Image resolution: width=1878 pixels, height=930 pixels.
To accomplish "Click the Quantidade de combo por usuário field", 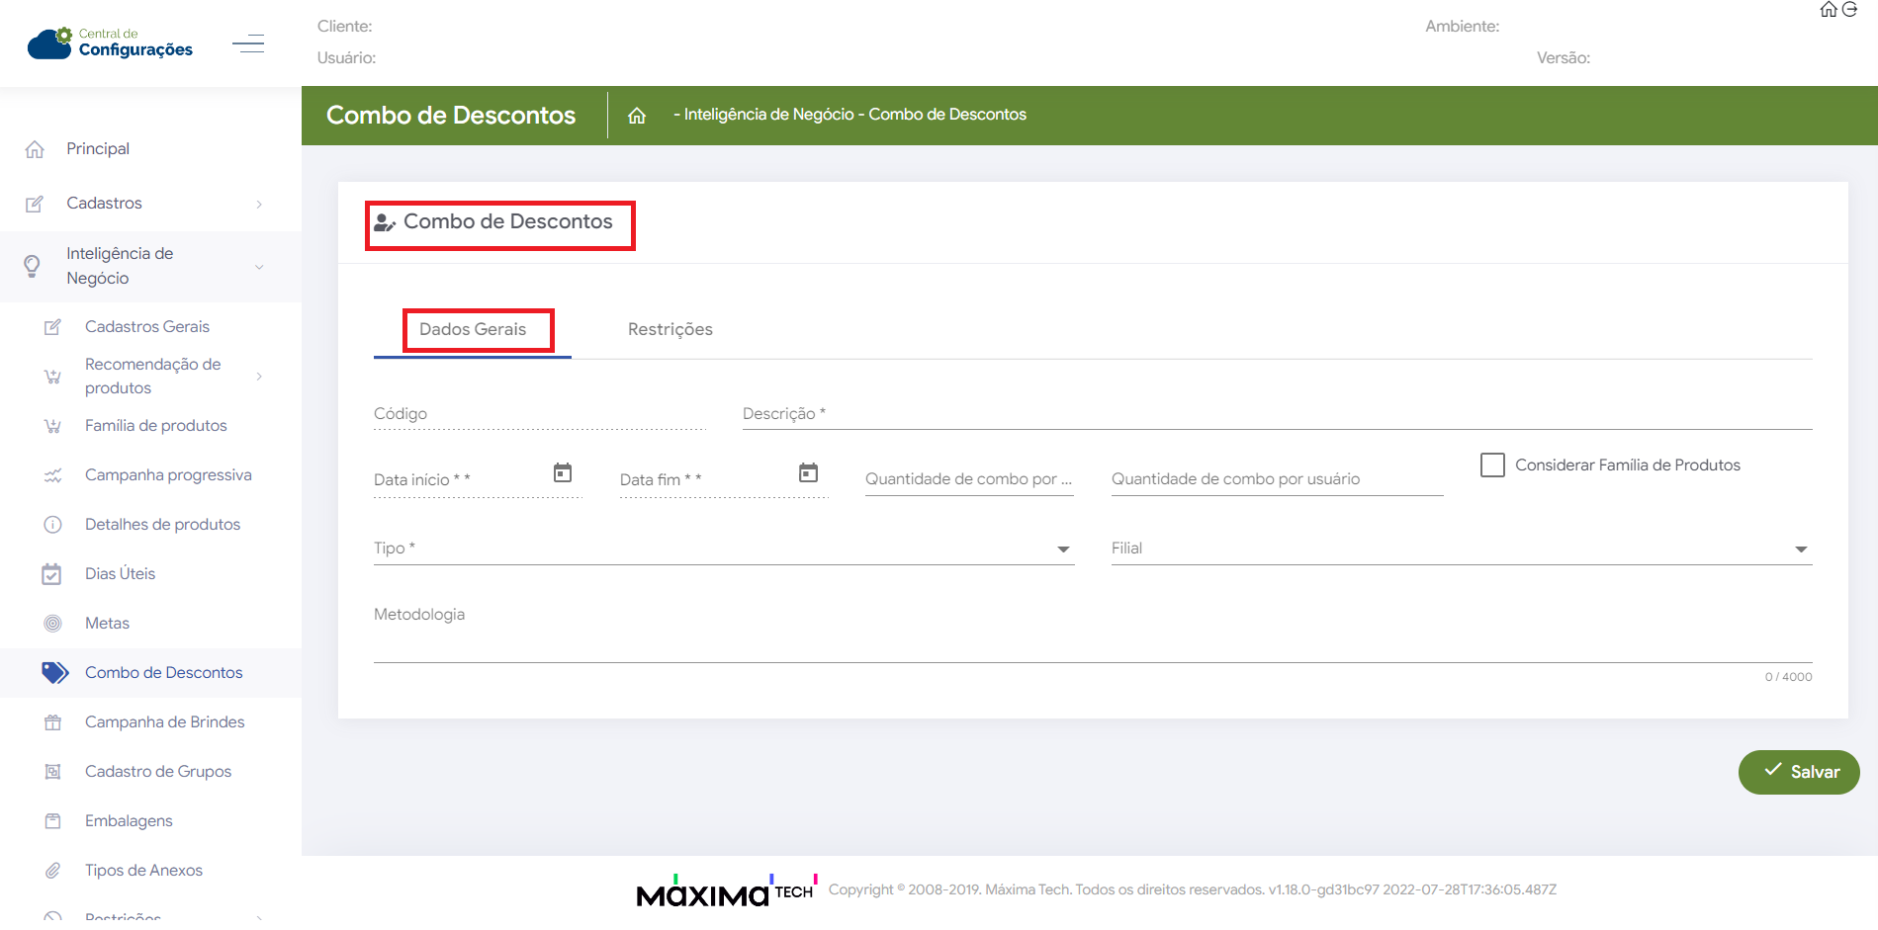I will pos(1278,479).
